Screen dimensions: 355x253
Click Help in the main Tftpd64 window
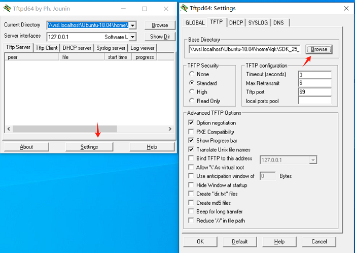[152, 147]
